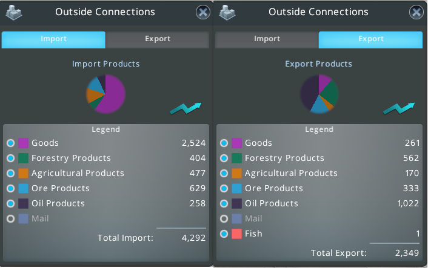Image resolution: width=428 pixels, height=268 pixels.
Task: Toggle Goods radio in Import legend
Action: click(x=11, y=143)
